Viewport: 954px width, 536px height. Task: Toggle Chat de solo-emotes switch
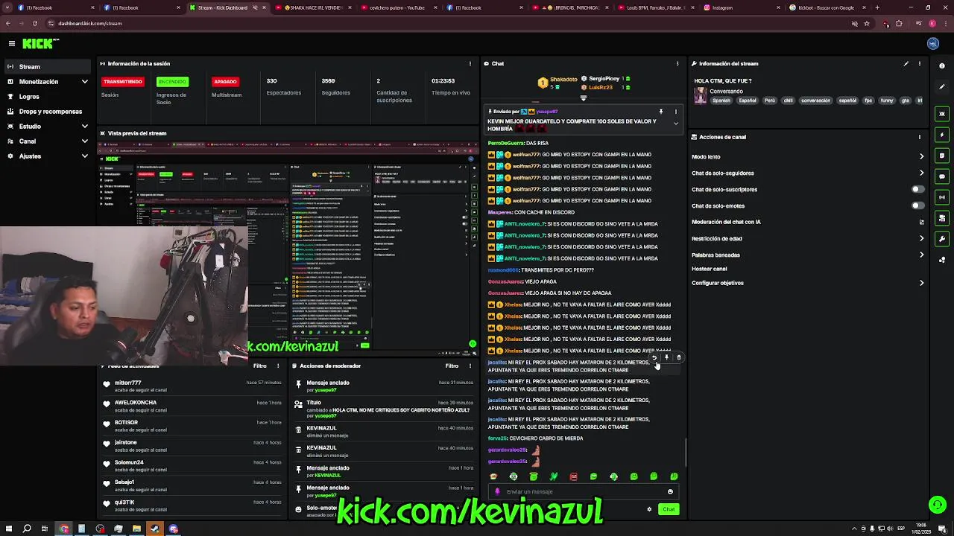(918, 206)
